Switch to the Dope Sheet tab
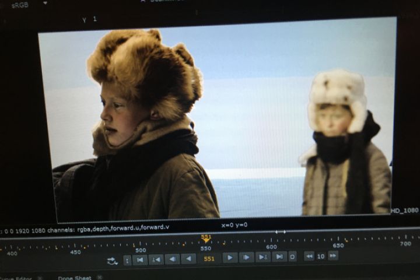The width and height of the screenshot is (420, 280). (75, 278)
